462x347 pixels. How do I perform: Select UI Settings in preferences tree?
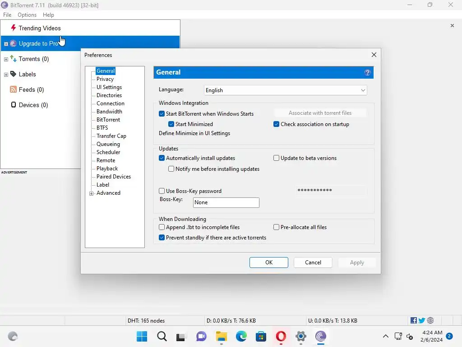[109, 87]
